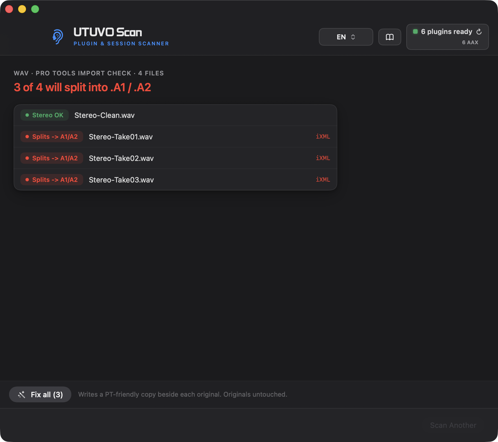The height and width of the screenshot is (442, 498).
Task: Select the Stereo-Take03.wav file name
Action: 121,180
